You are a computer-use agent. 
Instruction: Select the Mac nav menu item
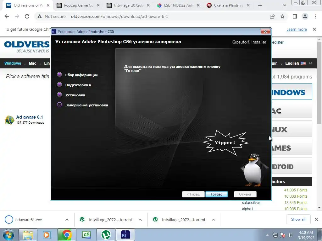(32, 63)
